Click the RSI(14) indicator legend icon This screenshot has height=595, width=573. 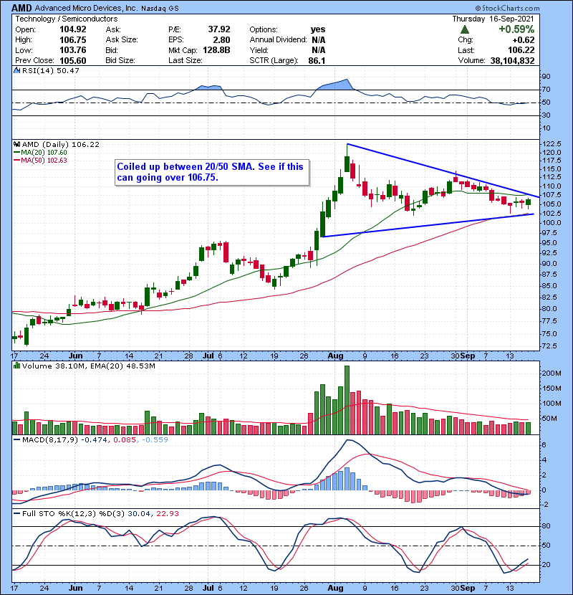[16, 70]
